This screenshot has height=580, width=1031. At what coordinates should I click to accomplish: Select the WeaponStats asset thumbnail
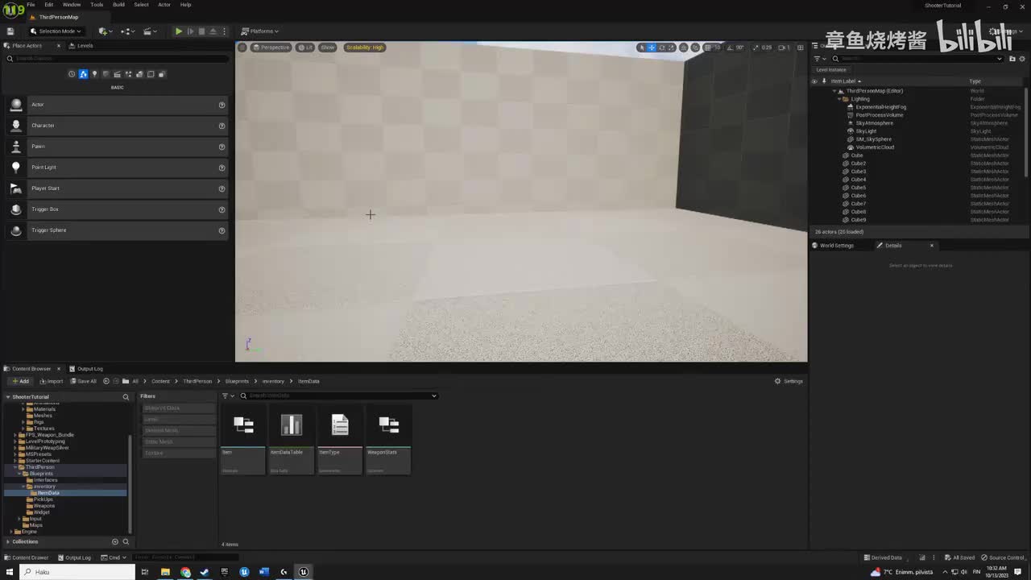[x=388, y=440]
